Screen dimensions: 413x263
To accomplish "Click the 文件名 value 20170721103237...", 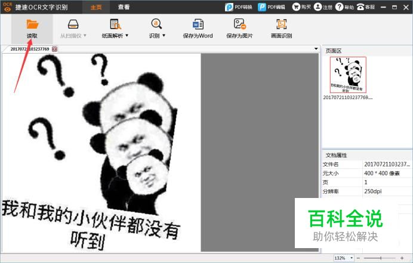I will [x=387, y=164].
